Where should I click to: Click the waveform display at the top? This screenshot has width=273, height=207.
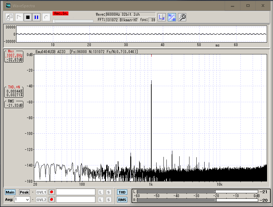(141, 34)
